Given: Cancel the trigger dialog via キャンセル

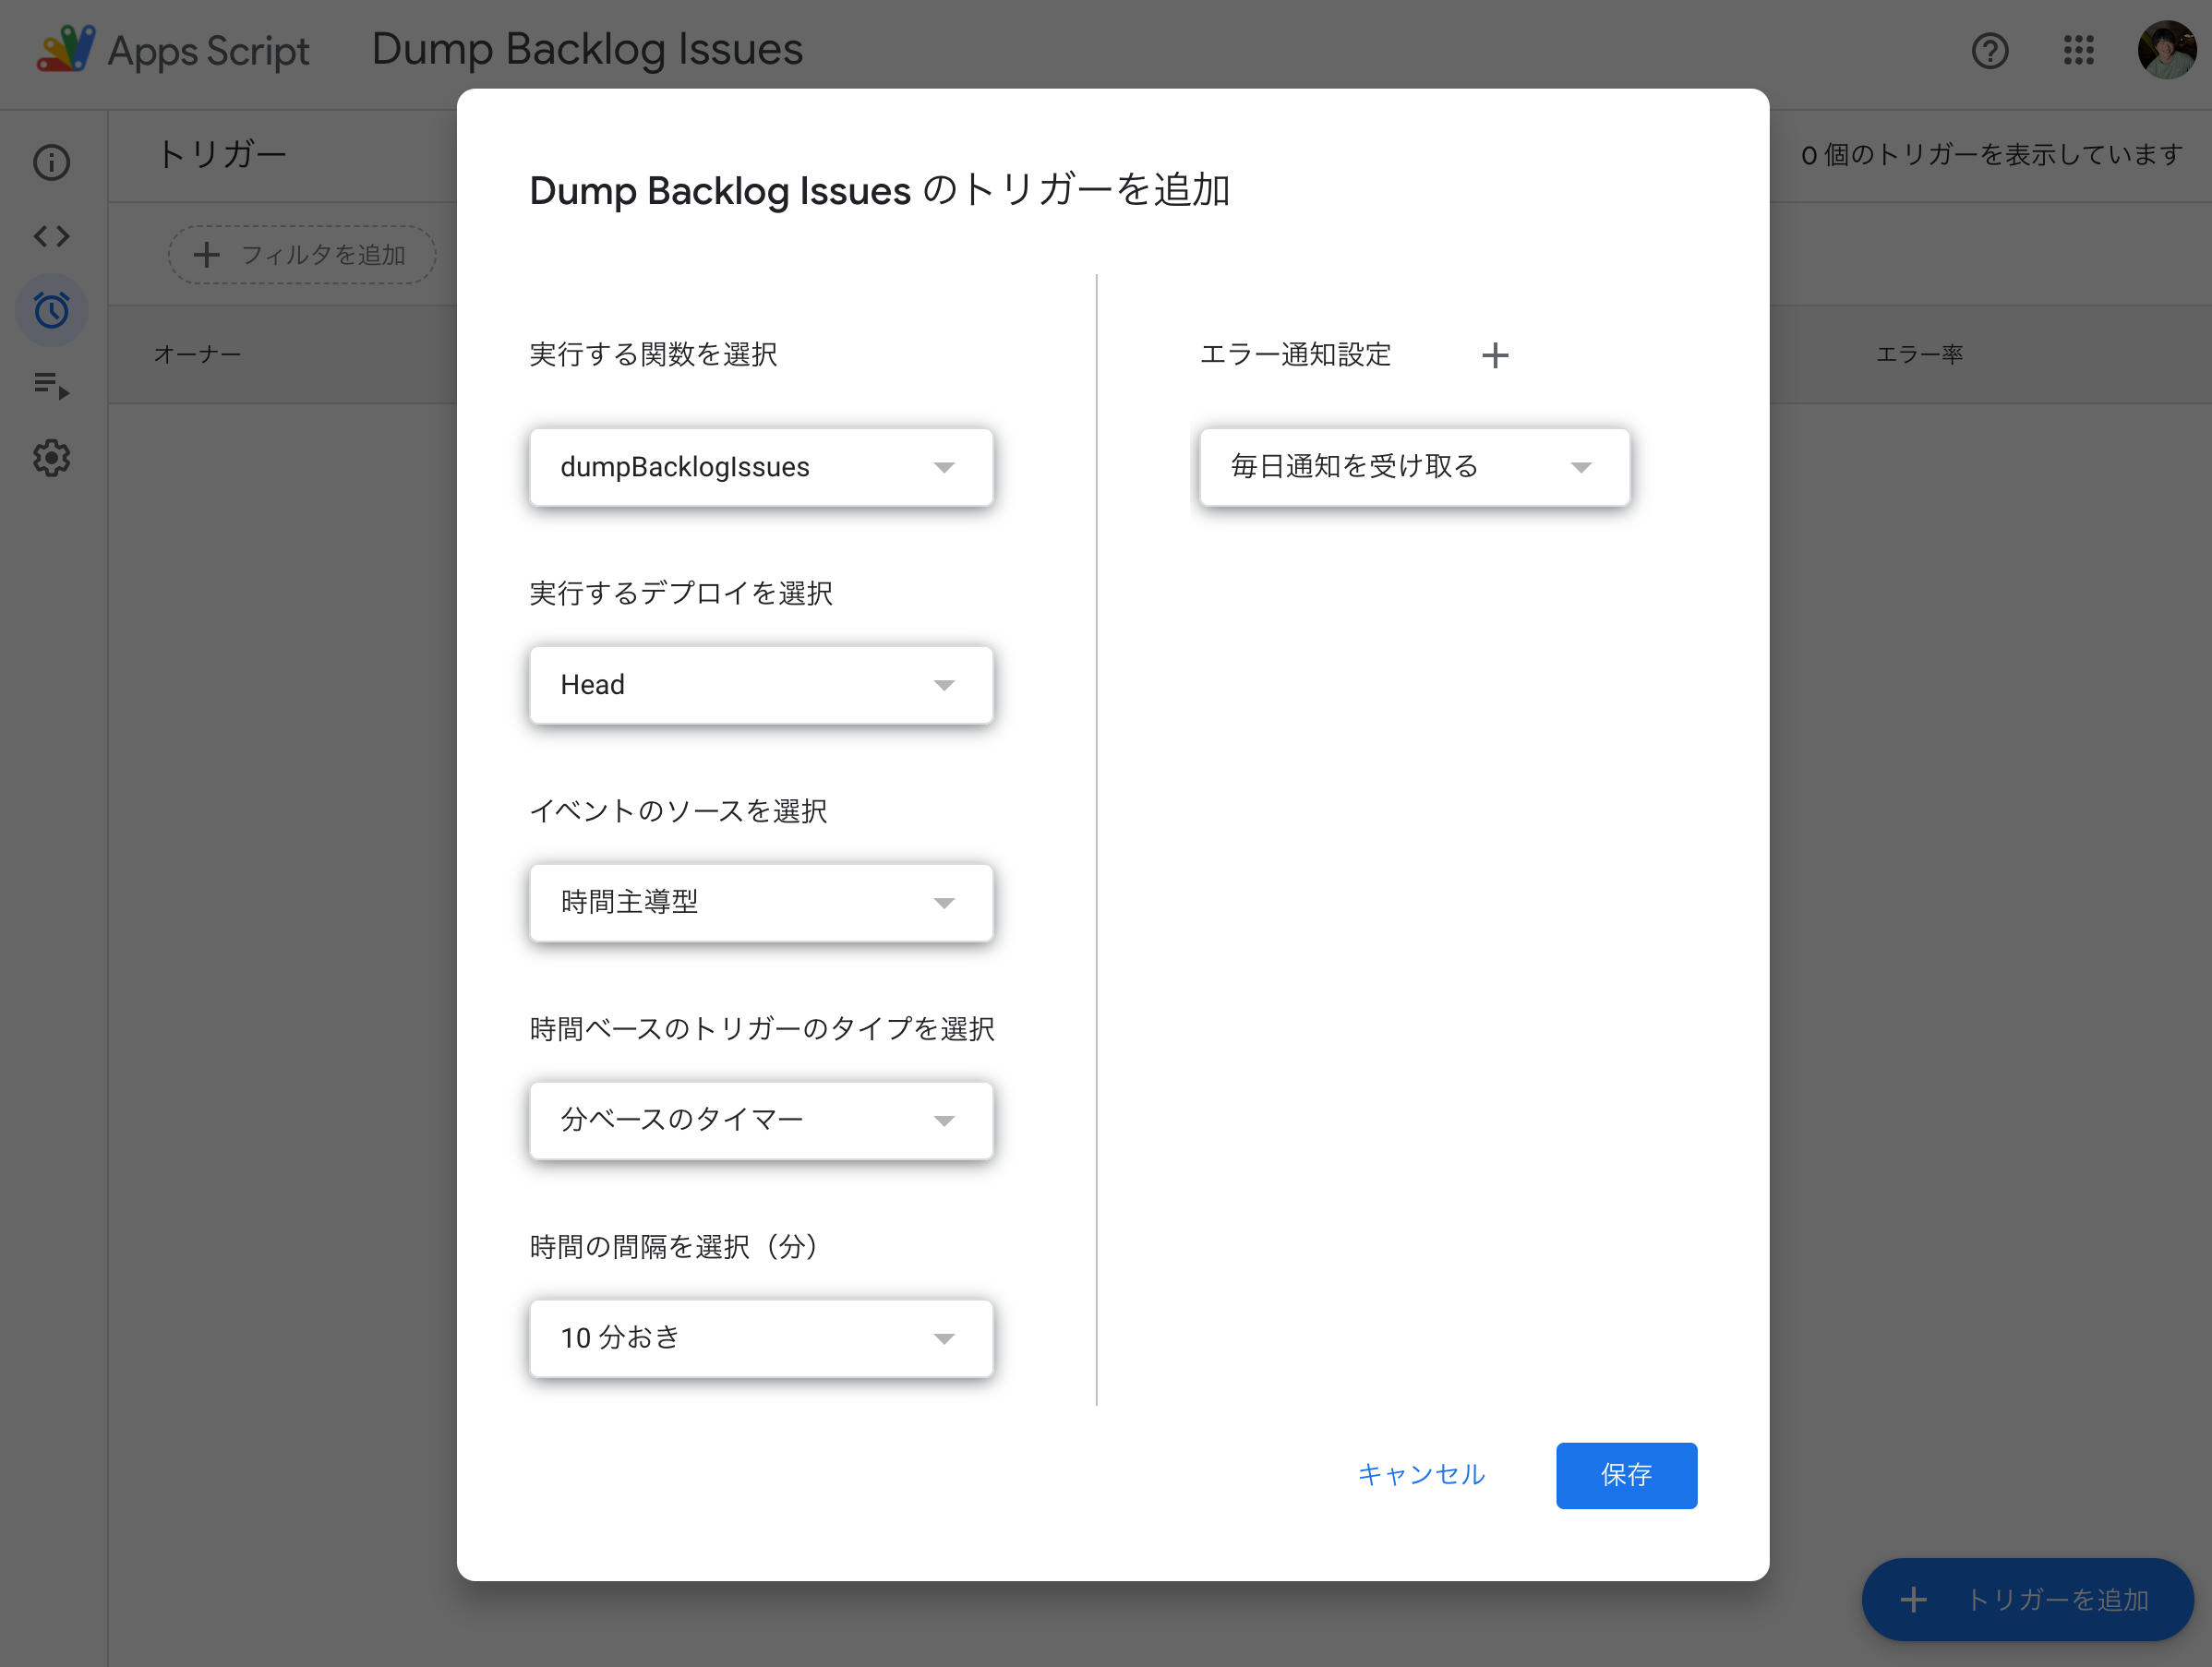Looking at the screenshot, I should click(x=1421, y=1475).
